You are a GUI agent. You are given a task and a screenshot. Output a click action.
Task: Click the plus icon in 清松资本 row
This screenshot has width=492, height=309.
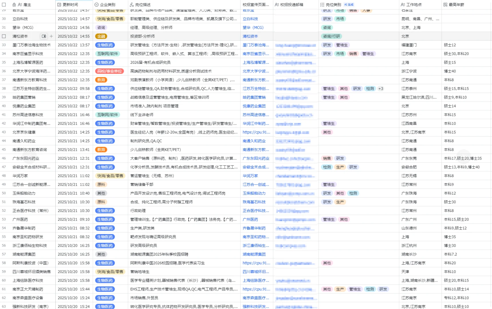pos(51,36)
